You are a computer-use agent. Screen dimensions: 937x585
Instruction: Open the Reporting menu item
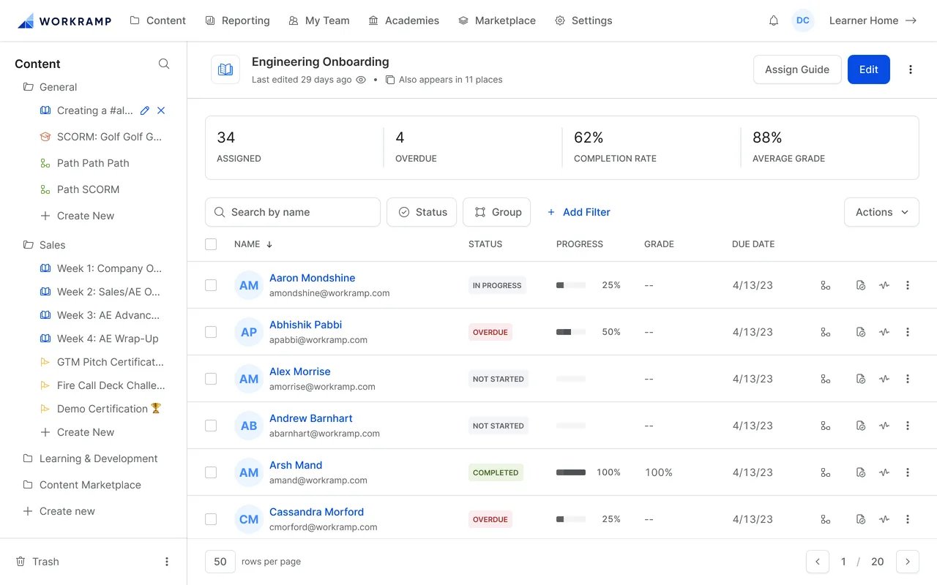coord(237,20)
